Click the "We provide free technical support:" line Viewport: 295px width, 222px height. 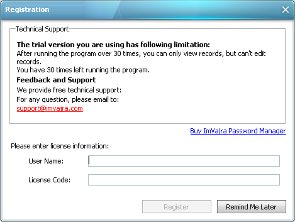pyautogui.click(x=69, y=90)
